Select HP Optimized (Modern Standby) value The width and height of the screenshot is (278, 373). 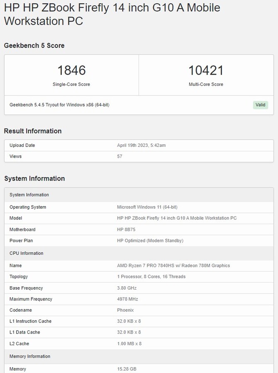[x=150, y=241]
